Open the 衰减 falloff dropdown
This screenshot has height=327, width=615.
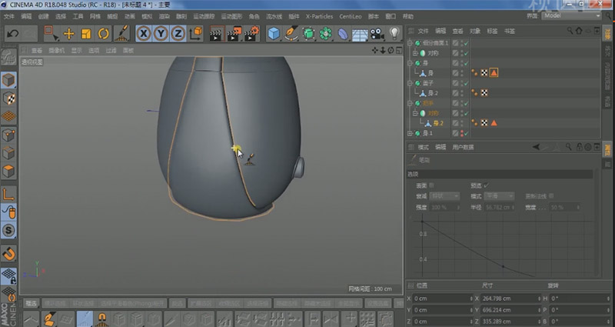tap(444, 196)
